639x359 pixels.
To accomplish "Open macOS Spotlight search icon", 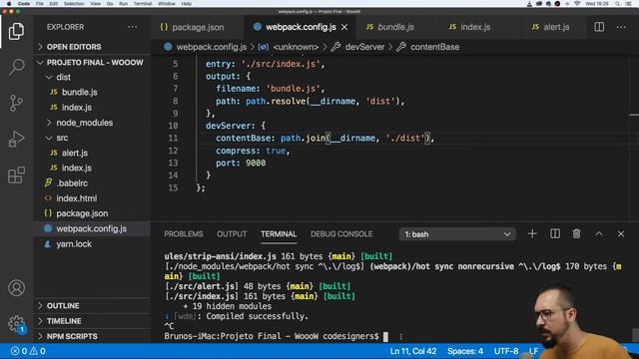I will click(618, 4).
